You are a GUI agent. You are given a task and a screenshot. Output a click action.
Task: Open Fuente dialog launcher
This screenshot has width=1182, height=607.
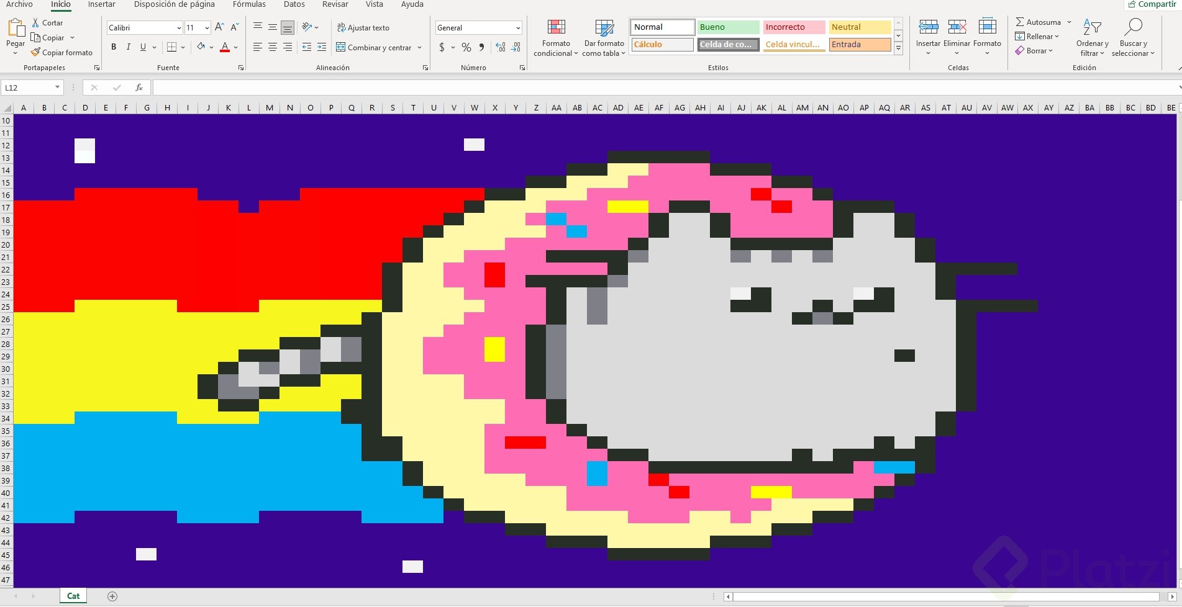(x=241, y=68)
